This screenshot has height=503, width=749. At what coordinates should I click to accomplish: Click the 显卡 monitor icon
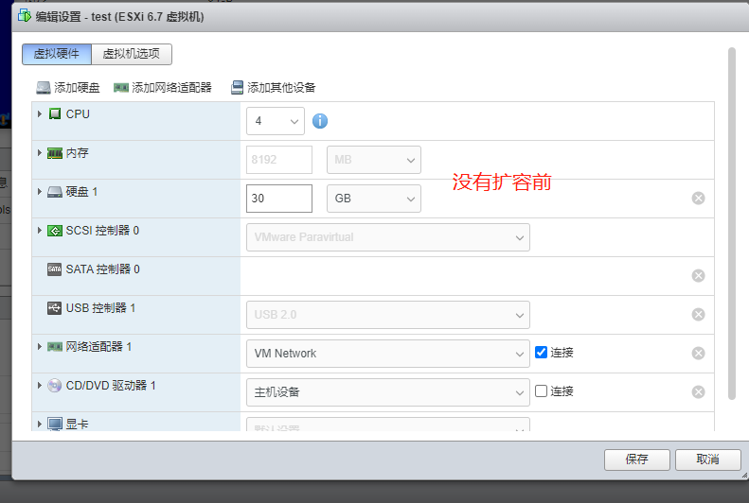55,424
